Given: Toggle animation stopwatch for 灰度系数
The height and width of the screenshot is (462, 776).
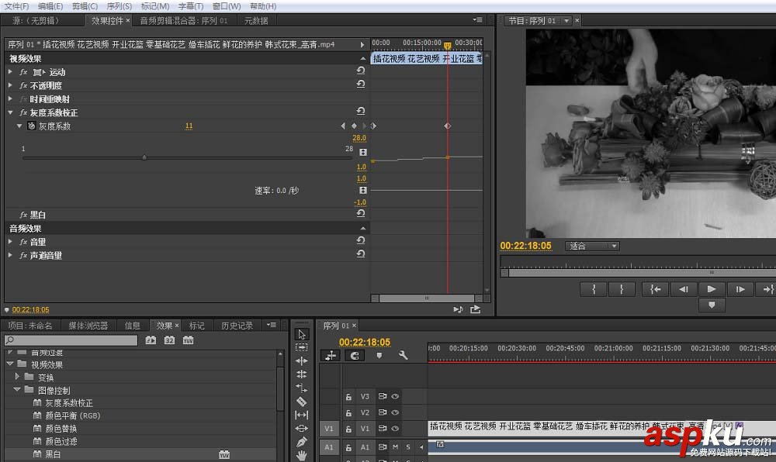Looking at the screenshot, I should (31, 126).
